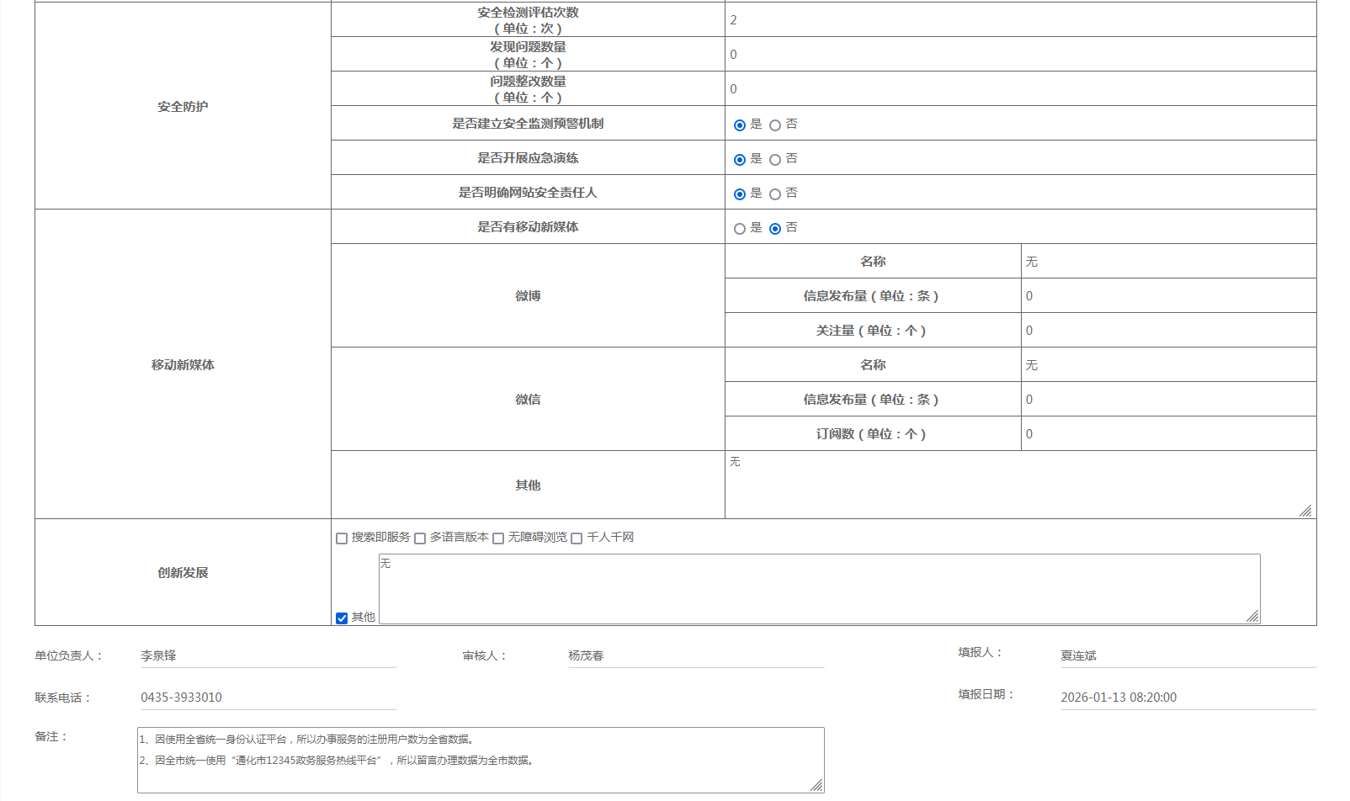Image resolution: width=1350 pixels, height=801 pixels.
Task: Click resize handle of 移动新媒体 其他 textarea
Action: click(1305, 511)
